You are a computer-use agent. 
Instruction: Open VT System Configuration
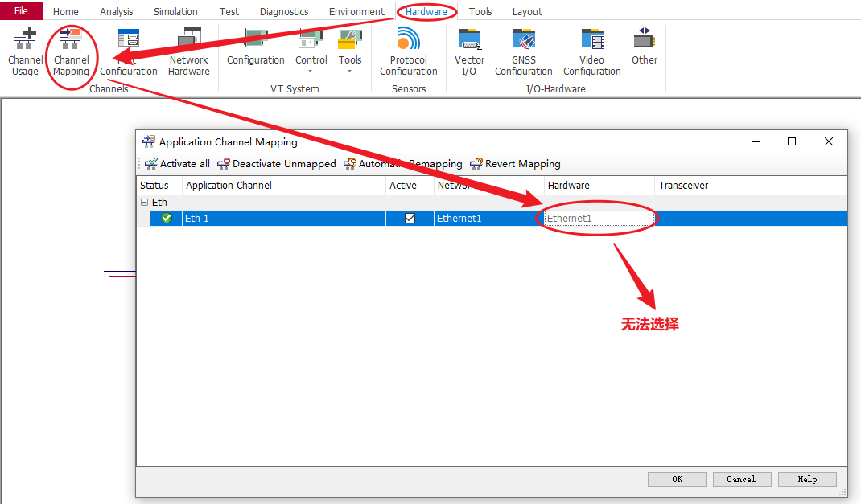point(255,47)
